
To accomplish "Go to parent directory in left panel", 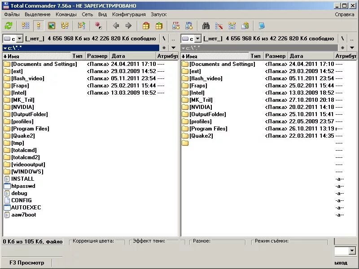I will 173,39.
